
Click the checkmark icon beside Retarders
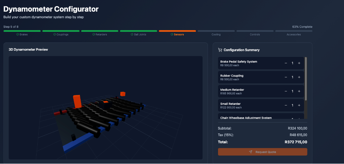(93, 34)
